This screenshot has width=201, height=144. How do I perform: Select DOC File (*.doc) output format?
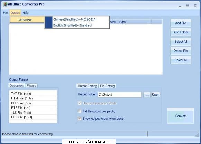click(x=33, y=103)
